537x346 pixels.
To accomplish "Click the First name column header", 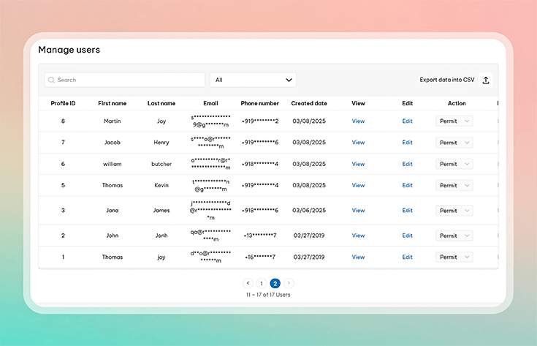I will [113, 103].
